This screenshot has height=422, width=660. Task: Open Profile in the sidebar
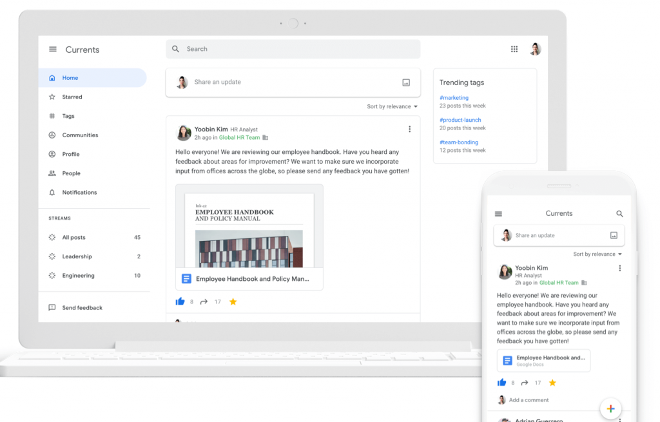93,154
